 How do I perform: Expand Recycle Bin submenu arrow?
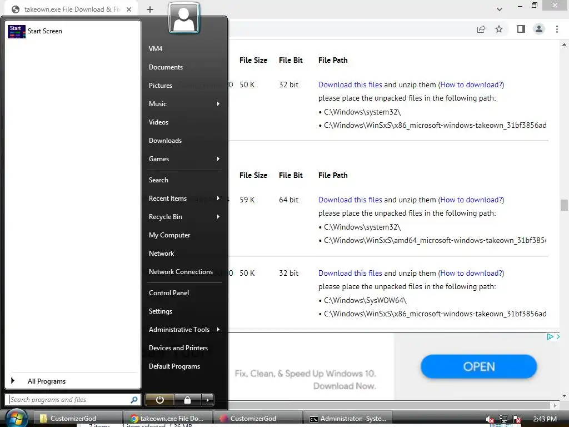(218, 217)
